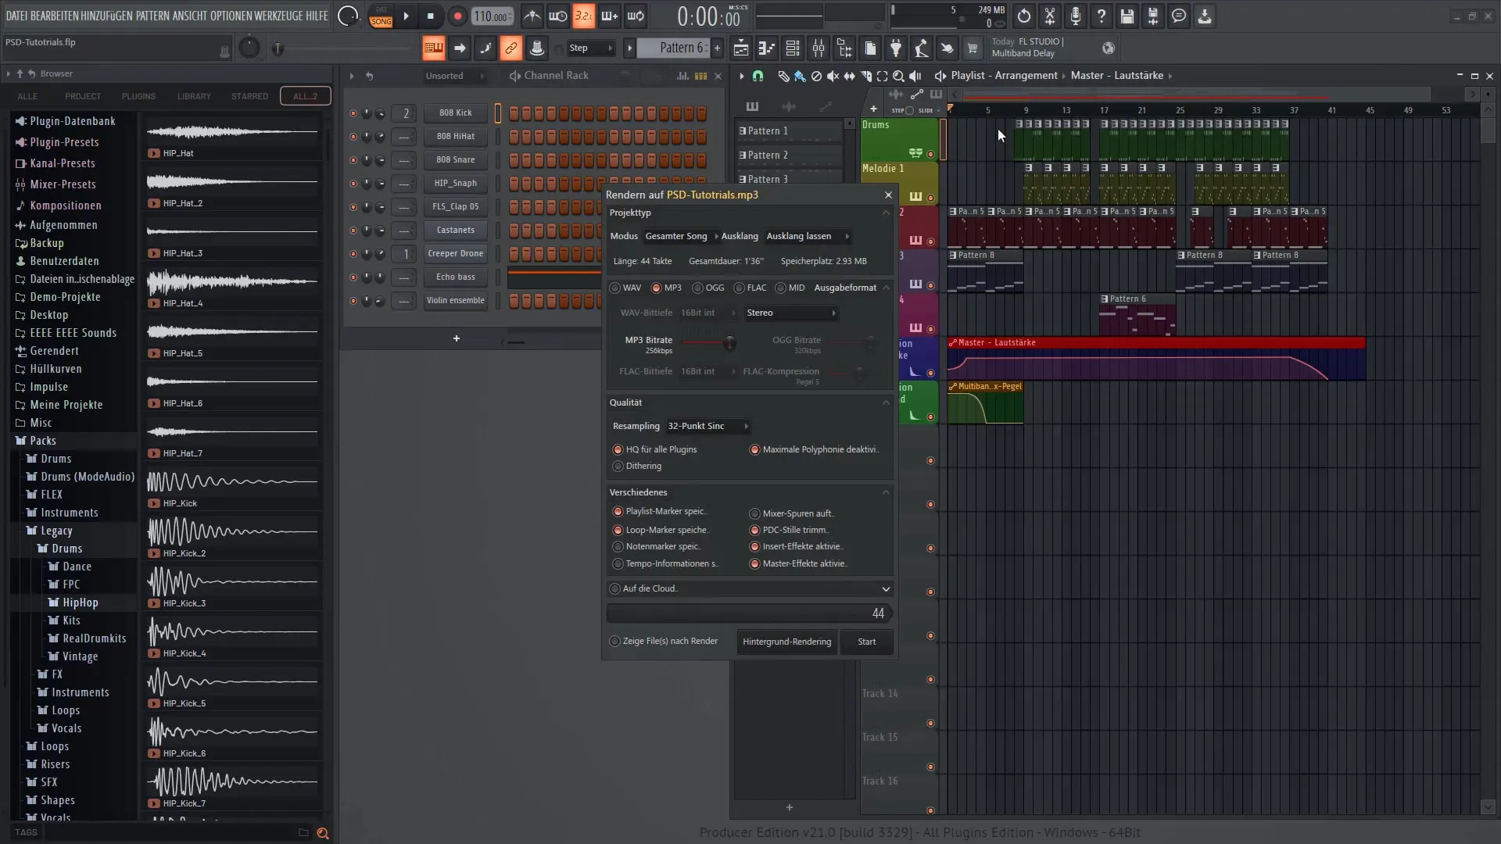
Task: Click Hintergrund-Rendering button
Action: (x=786, y=641)
